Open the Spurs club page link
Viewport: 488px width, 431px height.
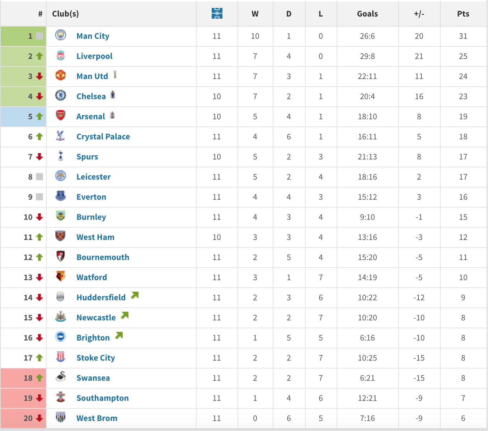(87, 157)
